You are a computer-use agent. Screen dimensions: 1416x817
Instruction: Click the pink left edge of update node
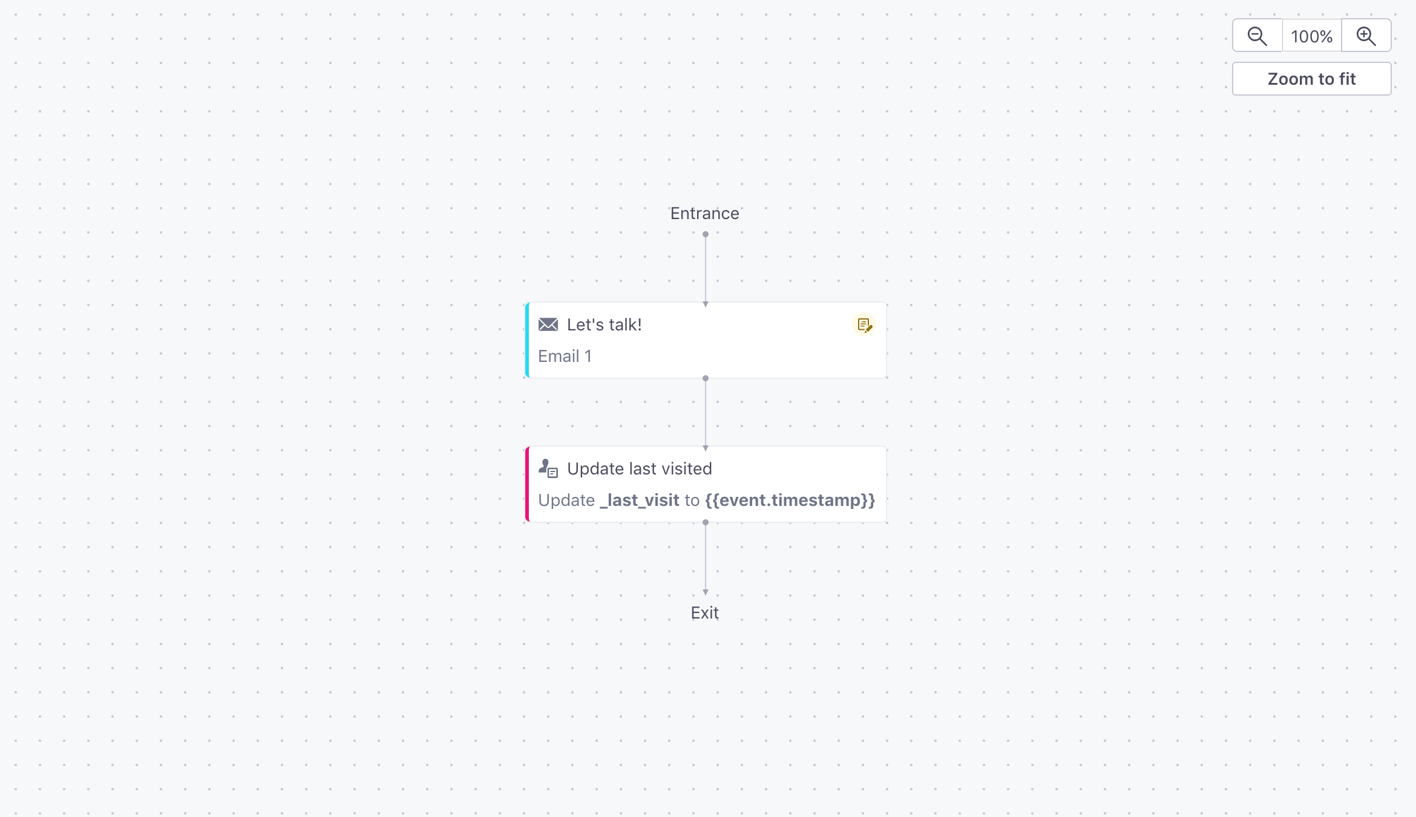[527, 484]
